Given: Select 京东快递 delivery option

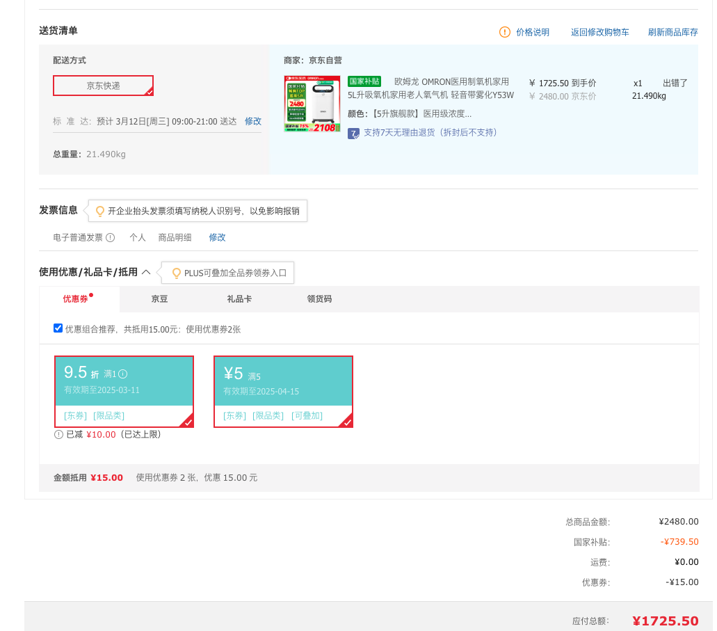Looking at the screenshot, I should pos(104,86).
